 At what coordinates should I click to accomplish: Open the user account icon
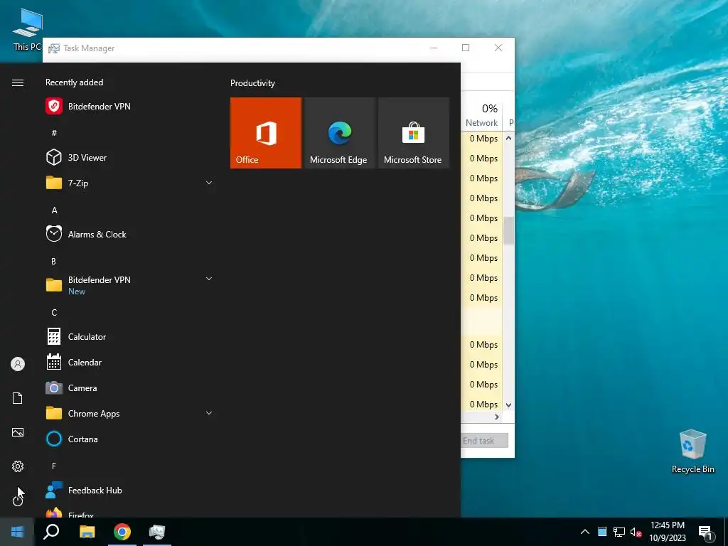pos(18,364)
